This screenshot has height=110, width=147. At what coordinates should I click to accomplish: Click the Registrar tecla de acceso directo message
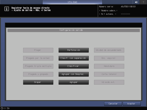(30, 8)
